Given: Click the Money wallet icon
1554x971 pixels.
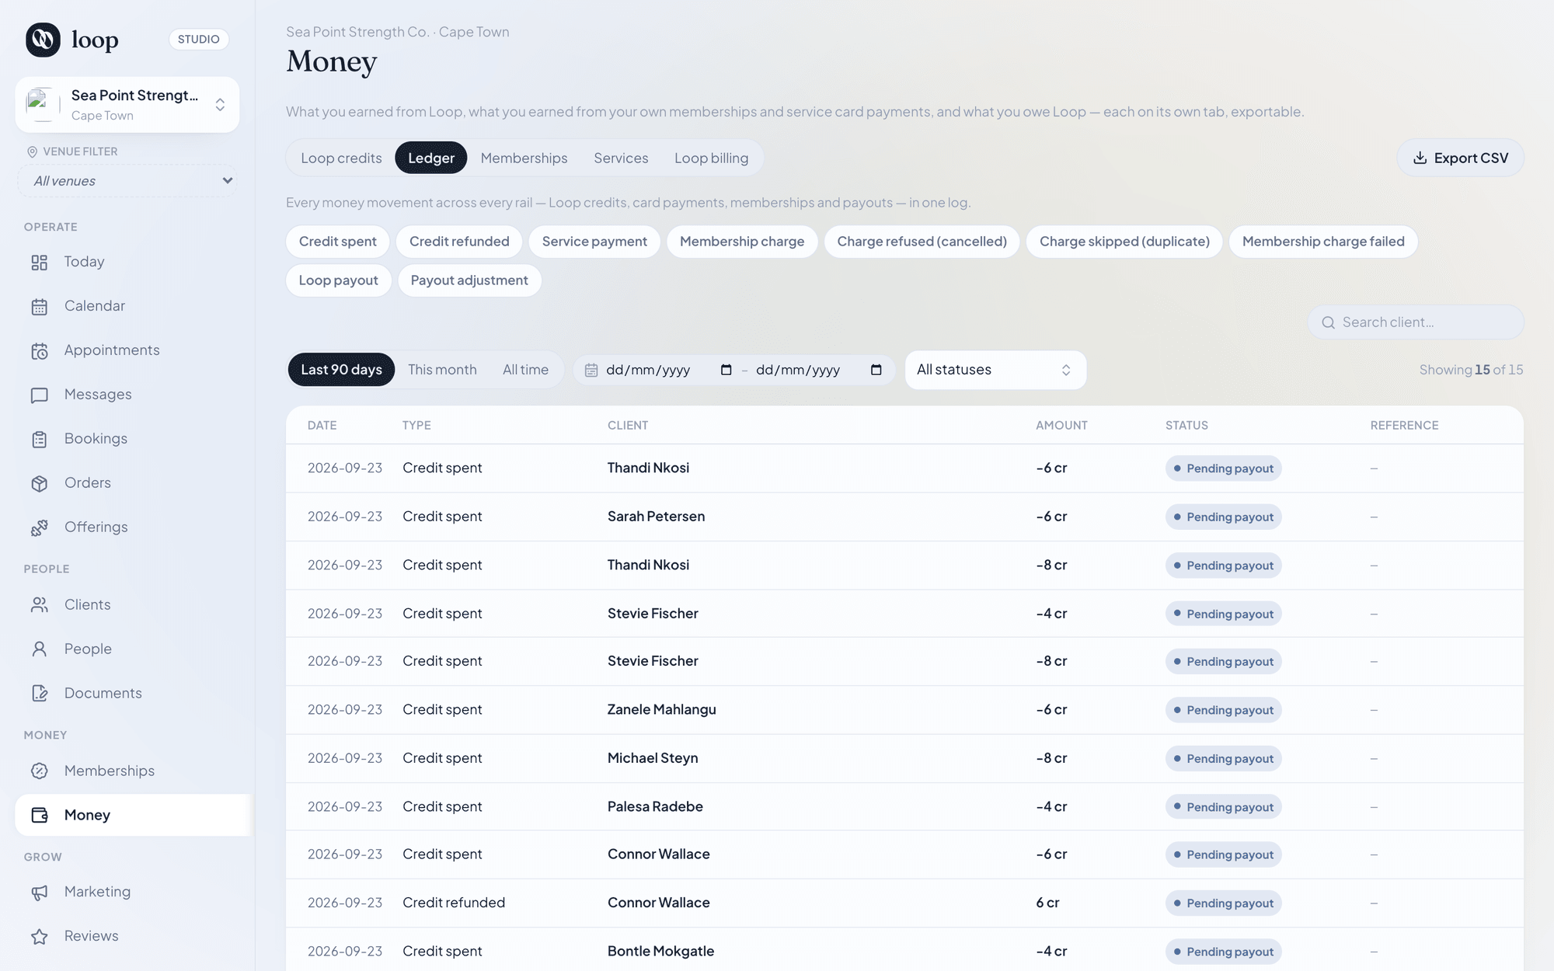Looking at the screenshot, I should pos(40,816).
